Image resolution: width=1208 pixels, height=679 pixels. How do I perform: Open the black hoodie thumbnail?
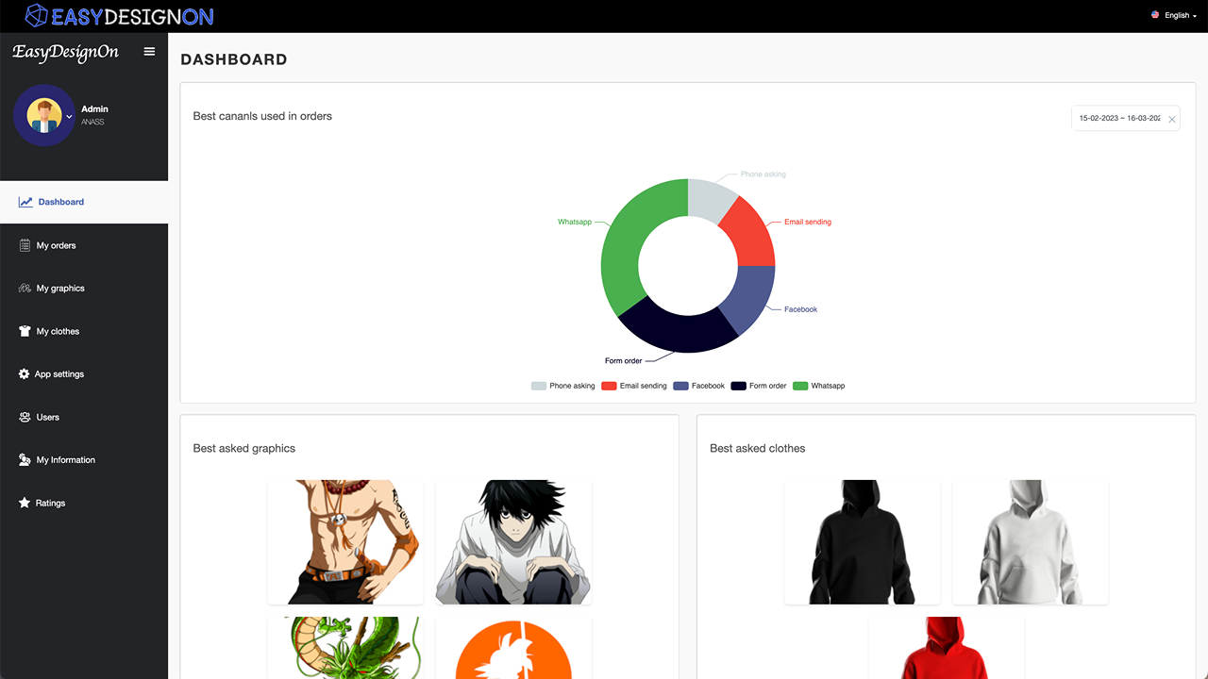[861, 541]
